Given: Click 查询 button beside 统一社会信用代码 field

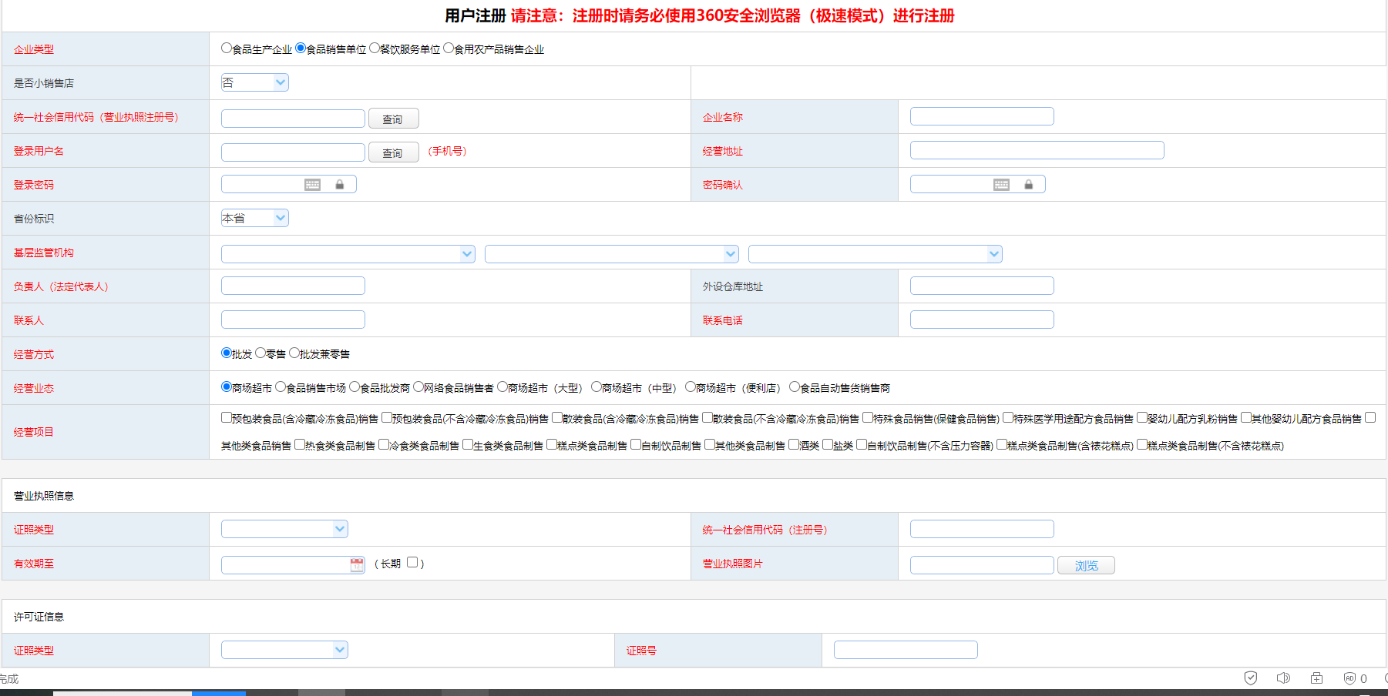Looking at the screenshot, I should (x=393, y=119).
